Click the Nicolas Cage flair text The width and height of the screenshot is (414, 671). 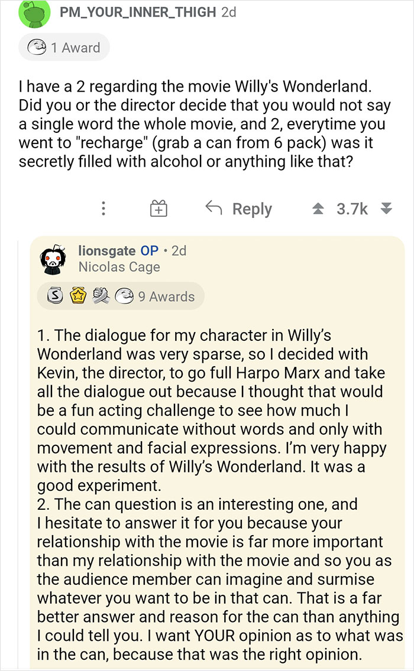(120, 266)
